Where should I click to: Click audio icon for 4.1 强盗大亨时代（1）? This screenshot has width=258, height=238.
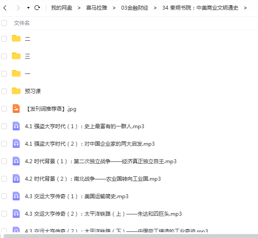16,126
